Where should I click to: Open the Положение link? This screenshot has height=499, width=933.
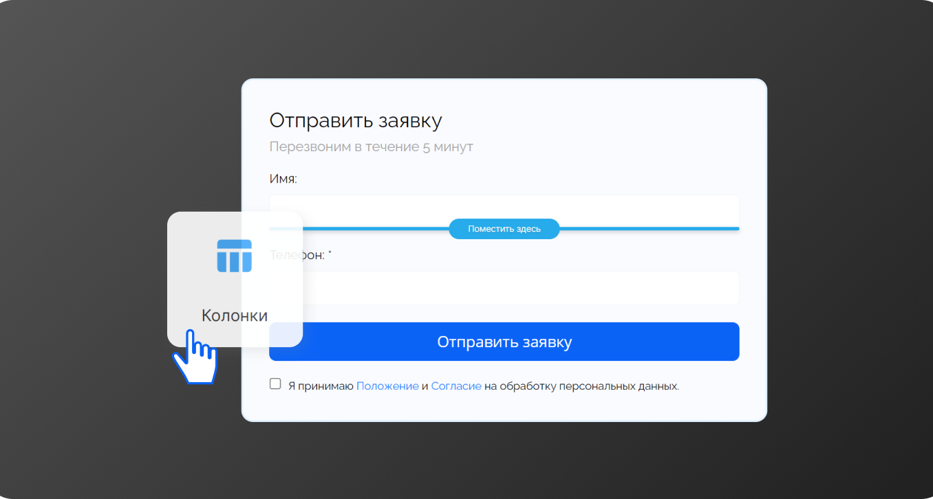click(x=387, y=386)
